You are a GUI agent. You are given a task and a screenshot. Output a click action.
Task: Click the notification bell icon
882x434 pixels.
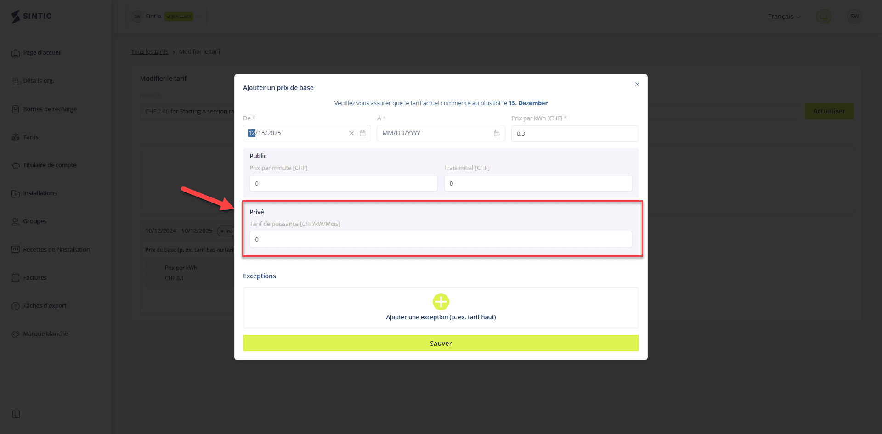click(x=823, y=17)
